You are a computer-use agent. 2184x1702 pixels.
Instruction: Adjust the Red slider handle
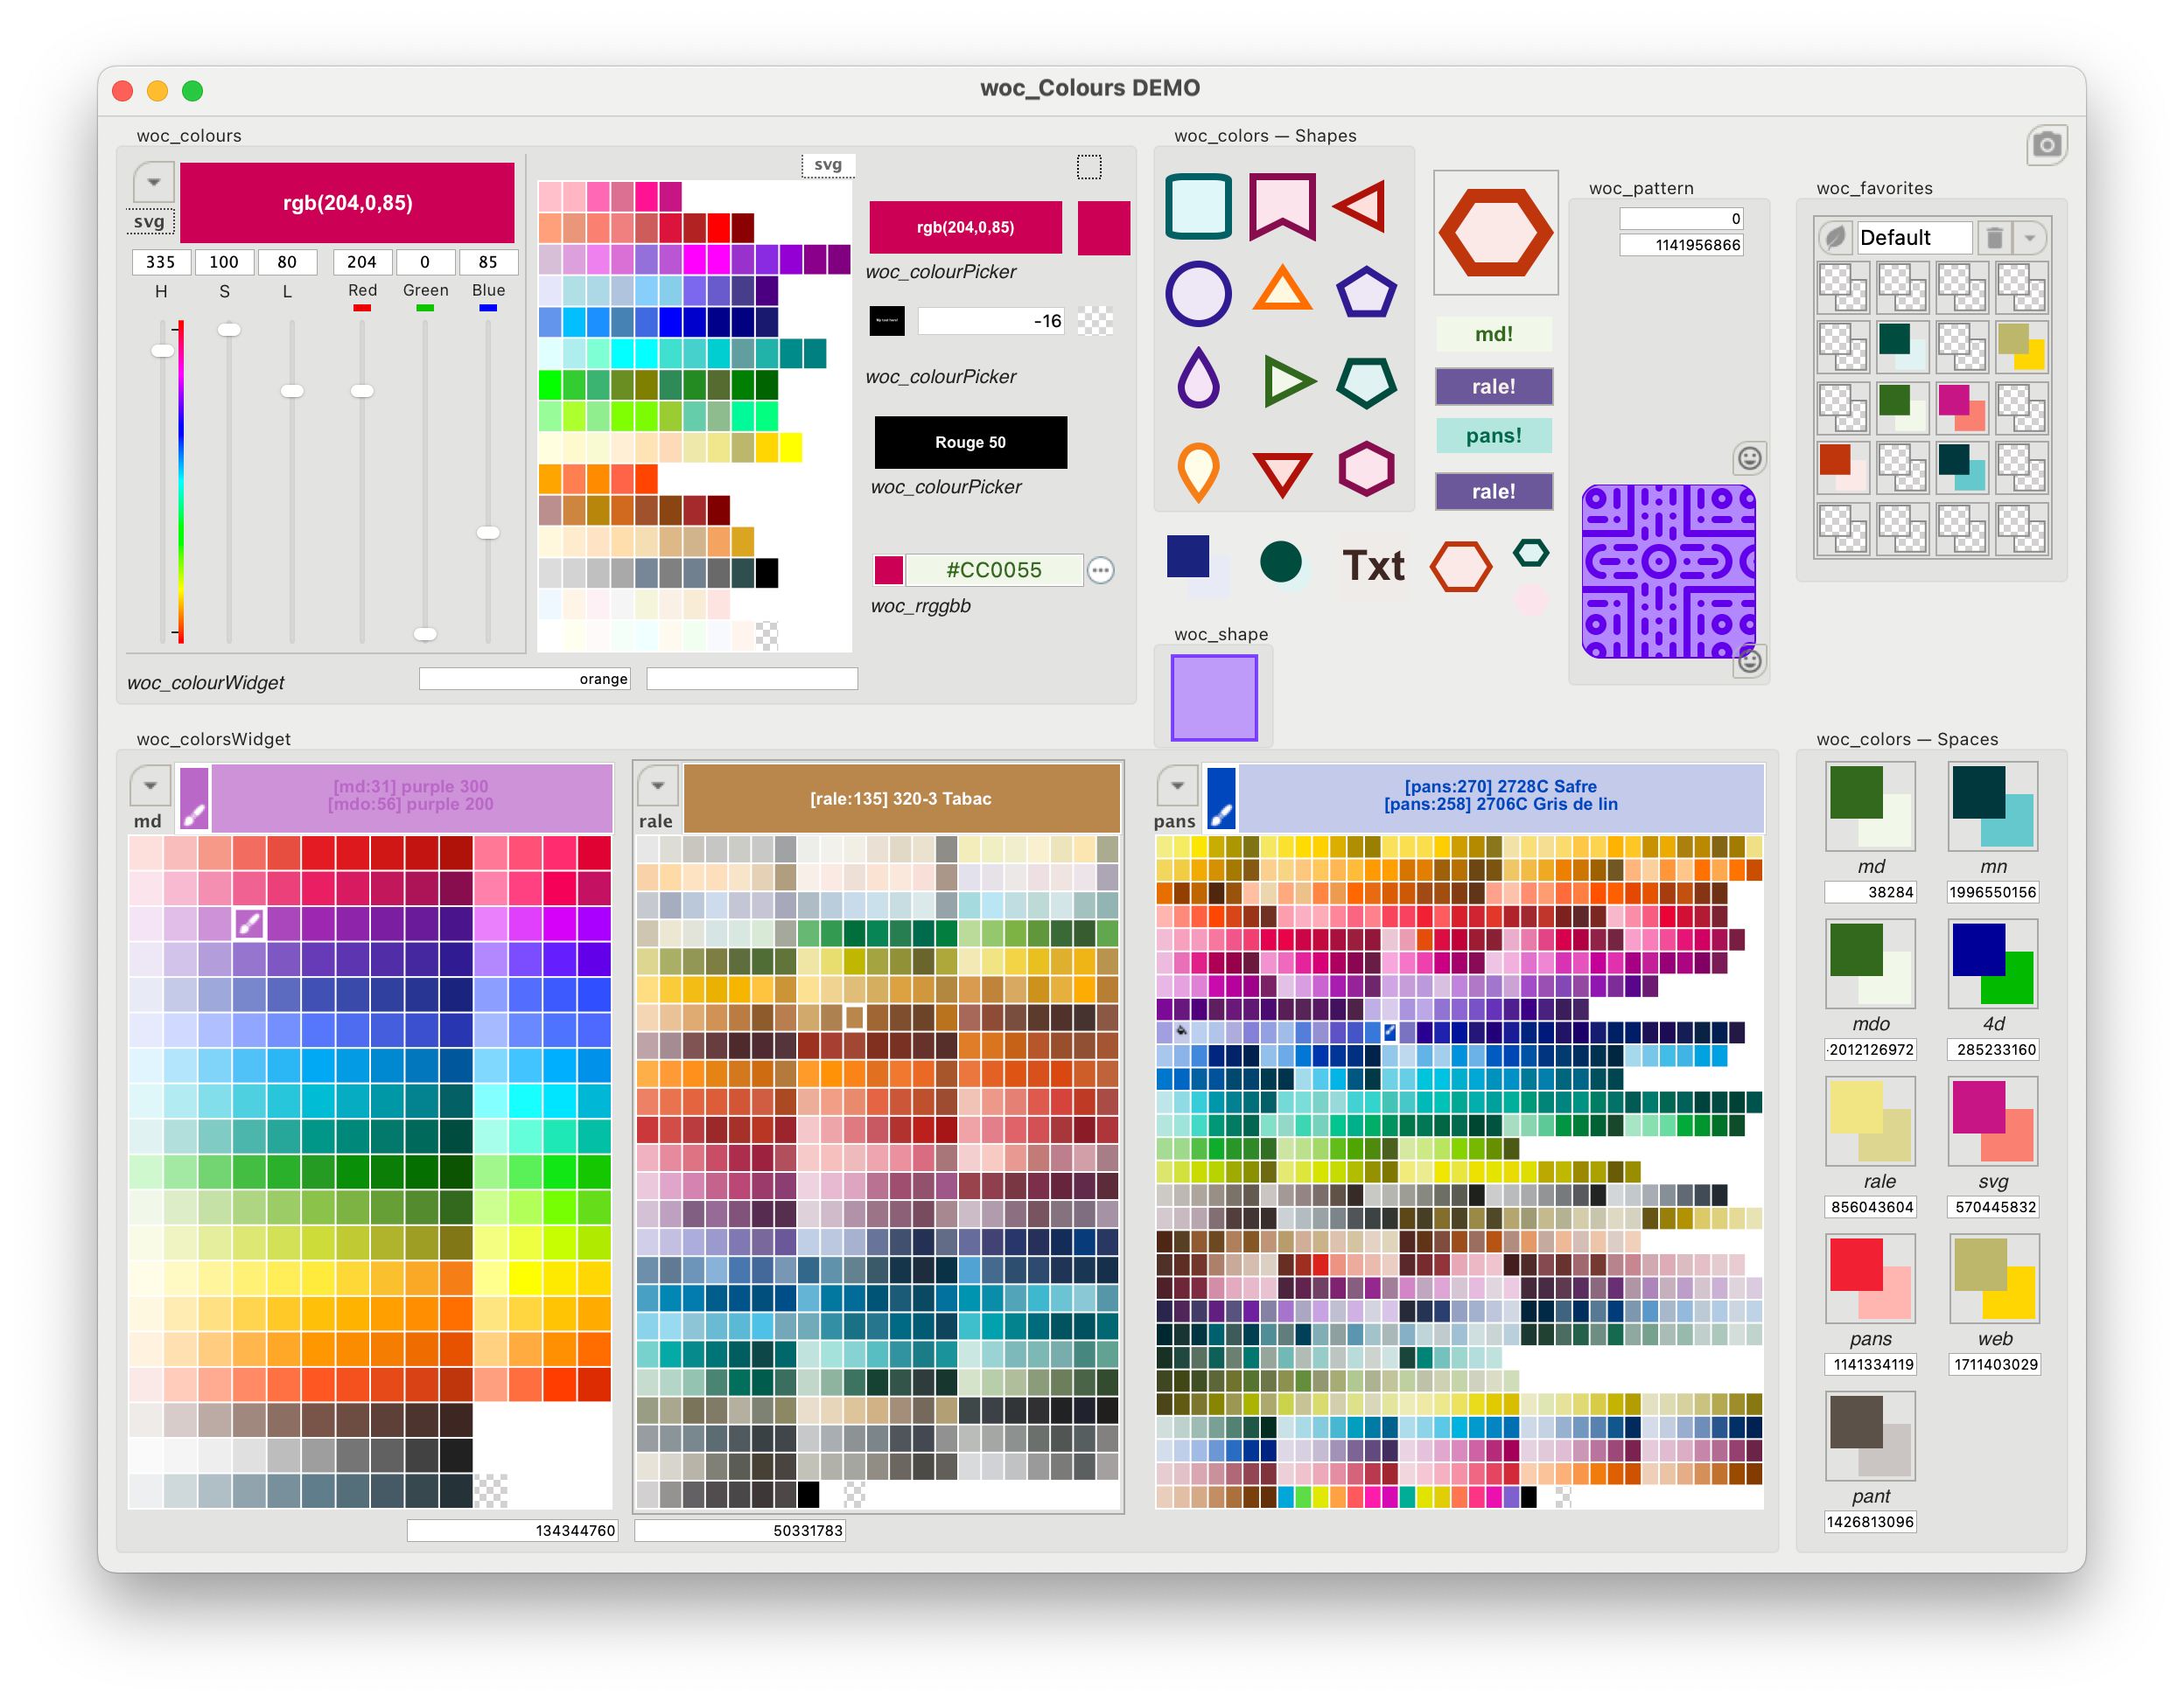click(x=361, y=391)
